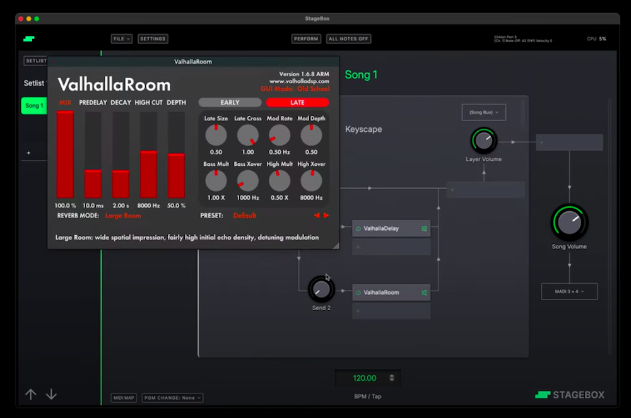Toggle the ValhallaDelay power button
Screen dimensions: 631x418
[358, 228]
